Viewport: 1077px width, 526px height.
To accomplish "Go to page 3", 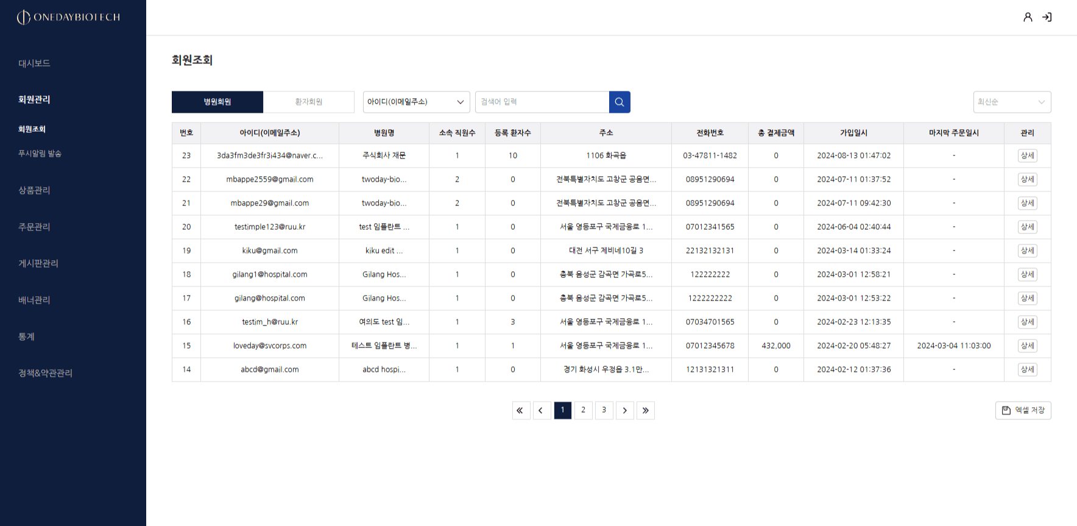I will [x=604, y=410].
